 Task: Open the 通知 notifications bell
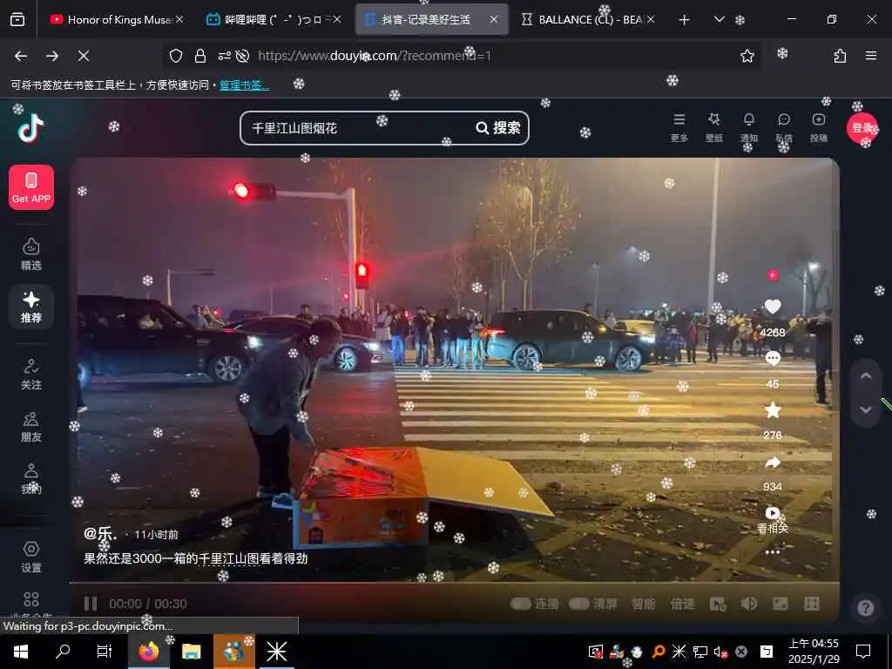tap(748, 127)
